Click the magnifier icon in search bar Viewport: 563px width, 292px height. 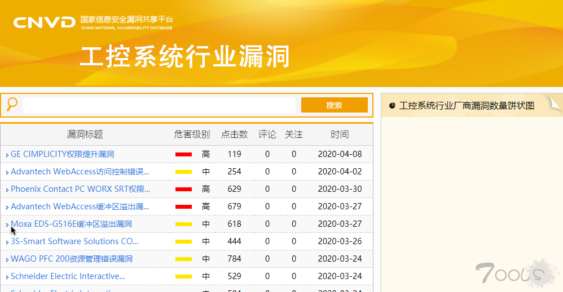[12, 105]
